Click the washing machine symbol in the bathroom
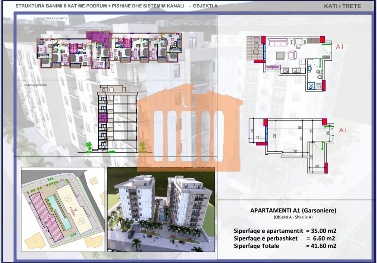The height and width of the screenshot is (263, 377). pos(319,86)
